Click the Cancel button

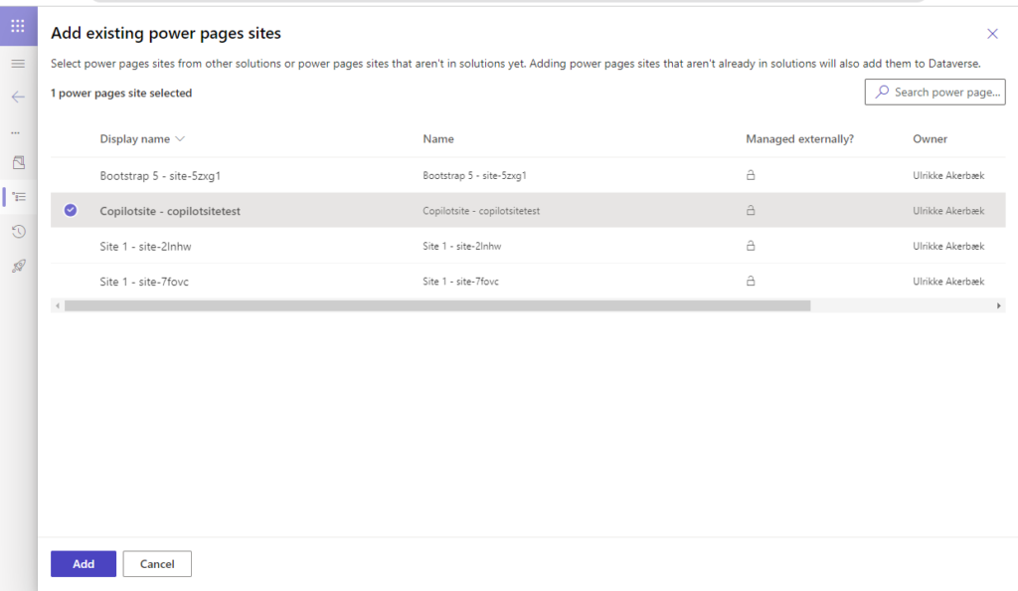click(x=157, y=564)
